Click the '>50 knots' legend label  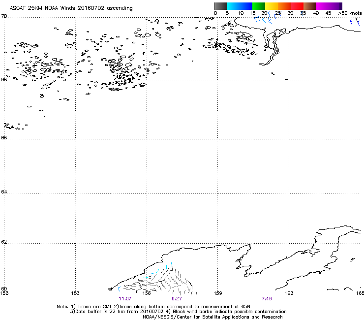[x=350, y=13]
